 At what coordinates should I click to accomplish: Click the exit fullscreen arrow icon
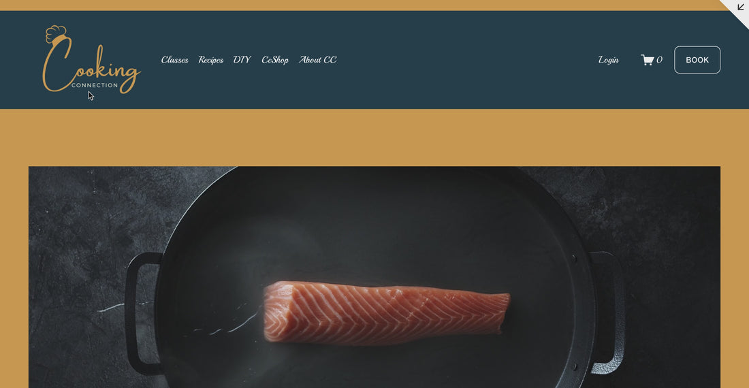(740, 7)
